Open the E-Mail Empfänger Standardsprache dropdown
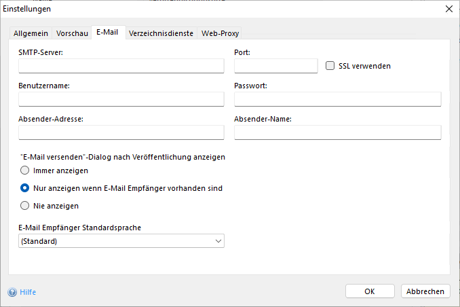Image resolution: width=460 pixels, height=307 pixels. coord(121,241)
